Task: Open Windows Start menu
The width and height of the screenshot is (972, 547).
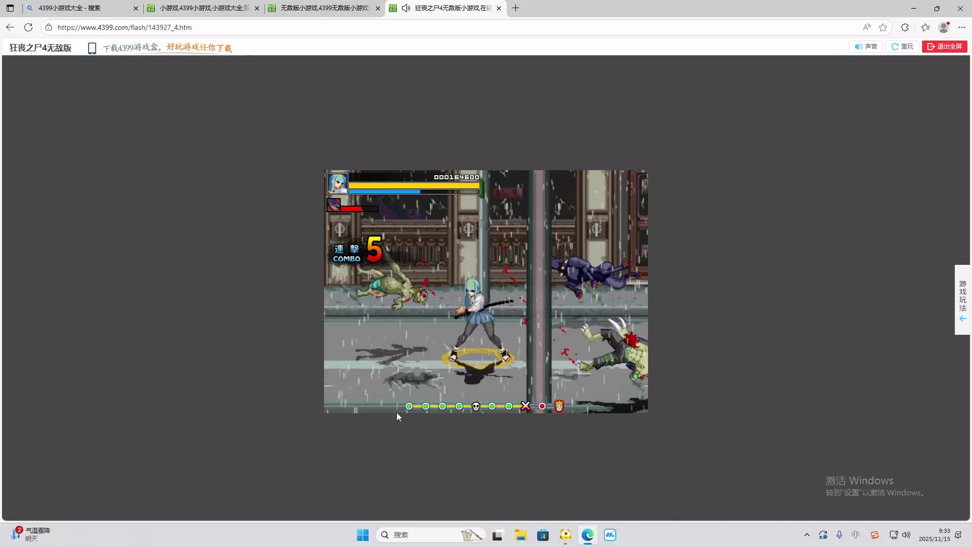Action: [x=362, y=535]
